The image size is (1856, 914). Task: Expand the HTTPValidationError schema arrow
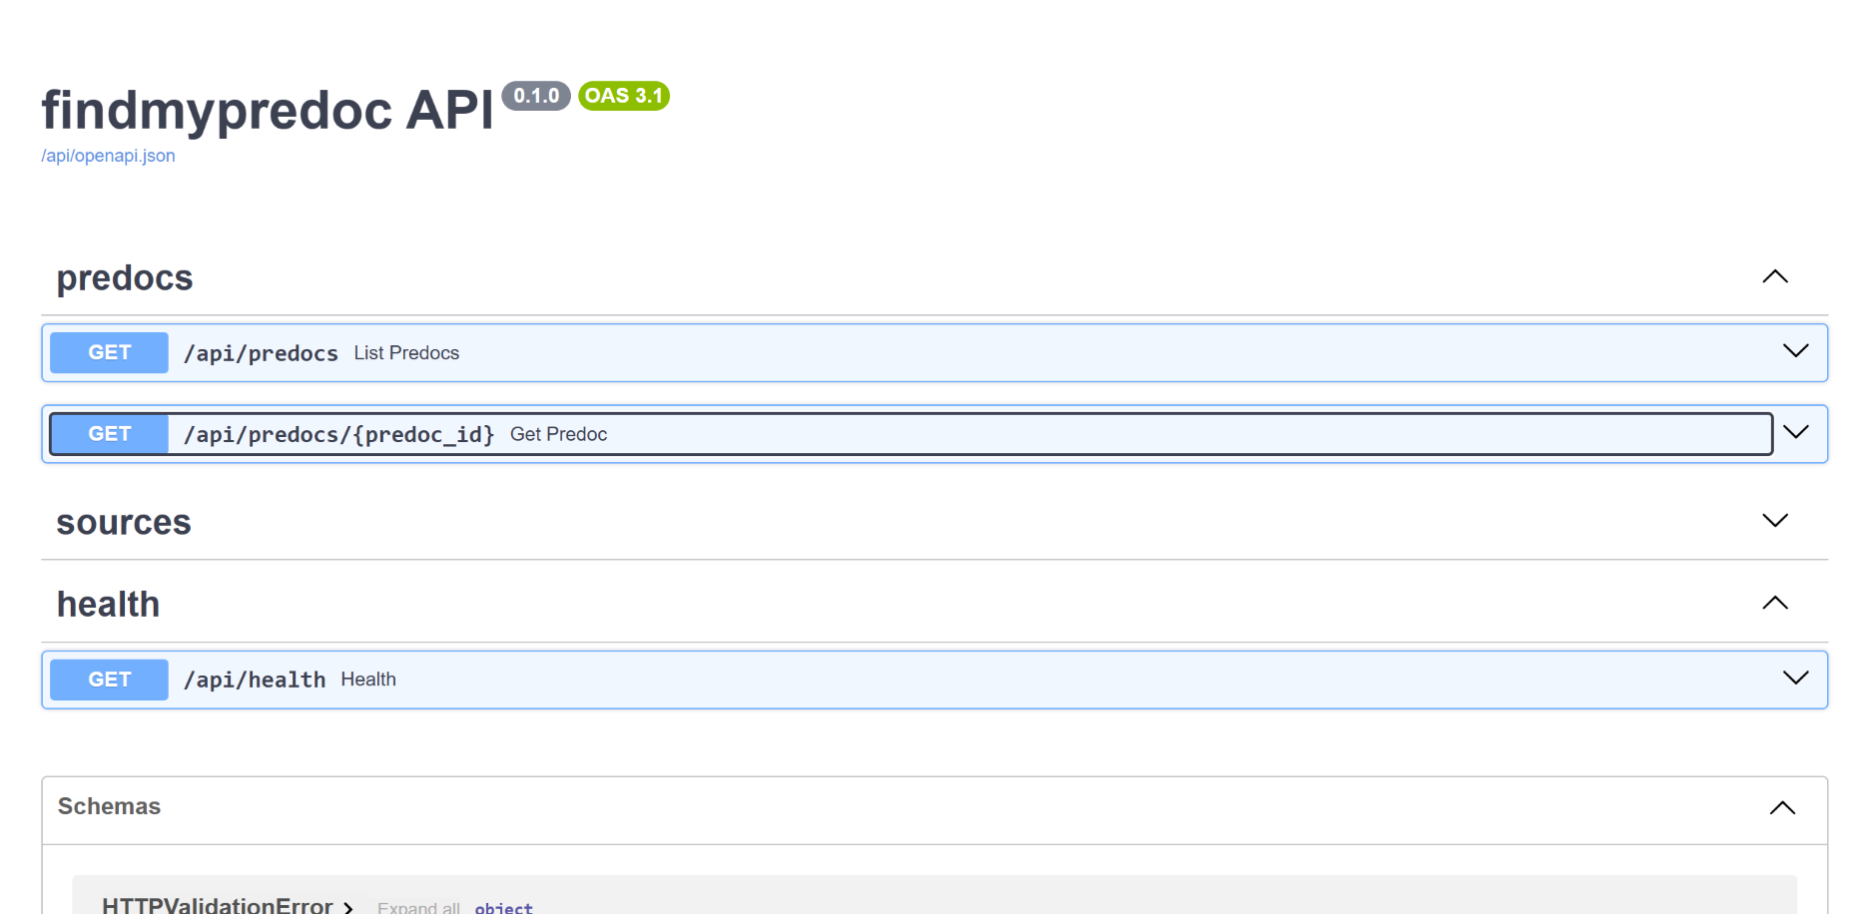(x=348, y=907)
